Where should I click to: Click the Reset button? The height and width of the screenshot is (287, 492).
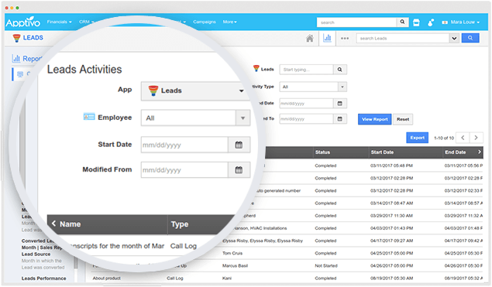click(403, 119)
